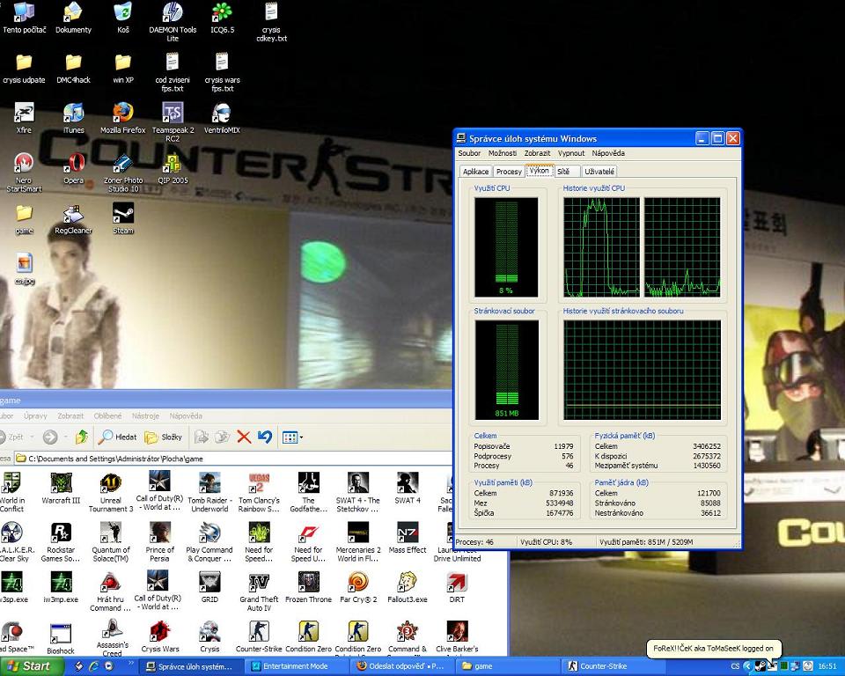Click the red Delete icon in Explorer toolbar
The height and width of the screenshot is (676, 845).
pyautogui.click(x=244, y=437)
